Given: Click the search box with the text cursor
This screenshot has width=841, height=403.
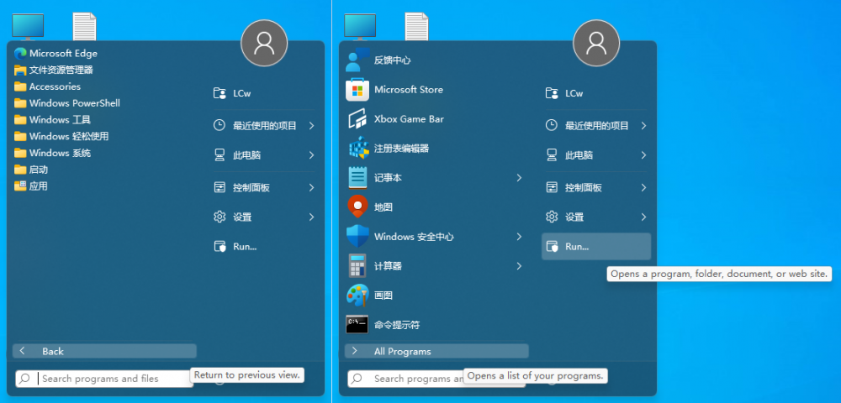Looking at the screenshot, I should pyautogui.click(x=104, y=379).
